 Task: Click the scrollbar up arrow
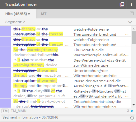tap(134, 29)
